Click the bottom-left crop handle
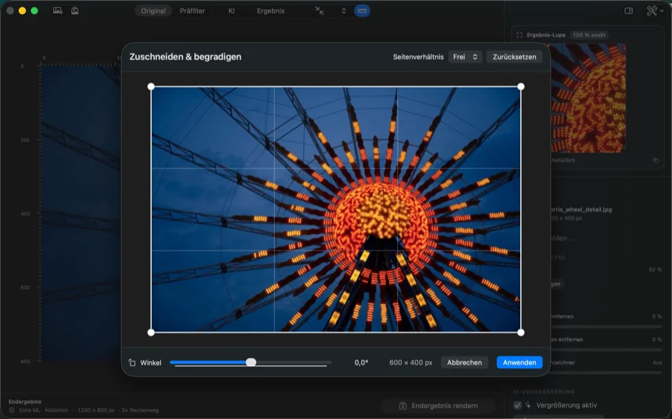 point(151,332)
